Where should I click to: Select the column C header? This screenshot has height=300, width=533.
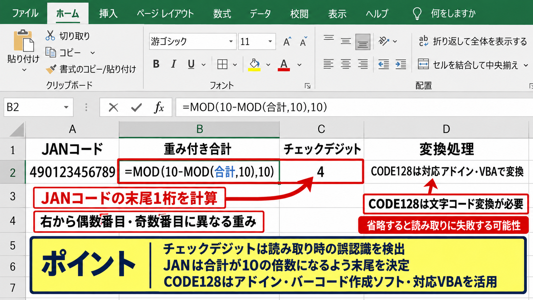click(321, 129)
